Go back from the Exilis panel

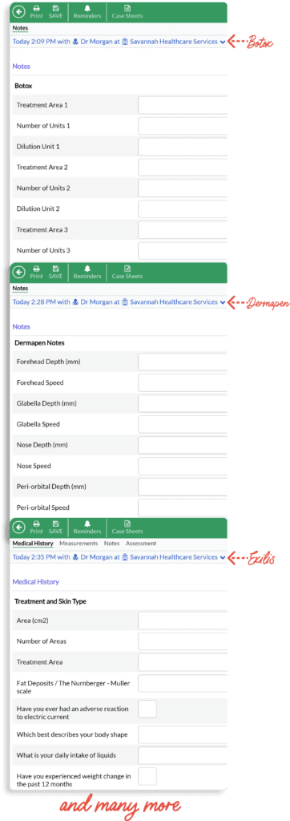point(19,528)
